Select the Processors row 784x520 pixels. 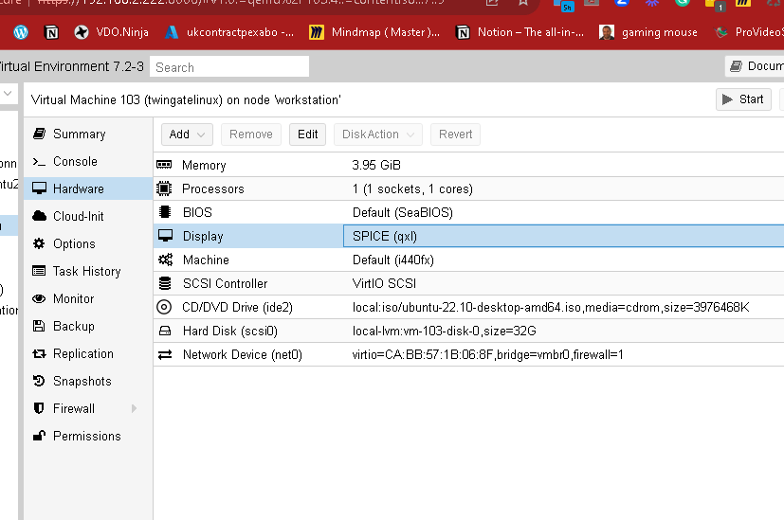pyautogui.click(x=468, y=188)
